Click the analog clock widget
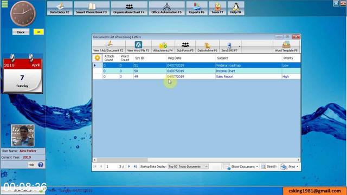This screenshot has height=195, width=347. tap(23, 14)
